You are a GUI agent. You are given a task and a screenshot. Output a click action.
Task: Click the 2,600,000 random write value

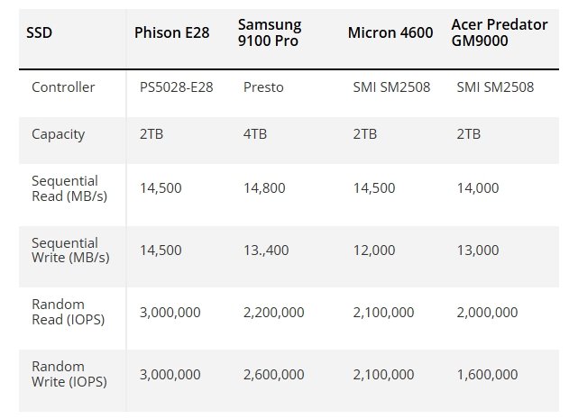pyautogui.click(x=273, y=374)
